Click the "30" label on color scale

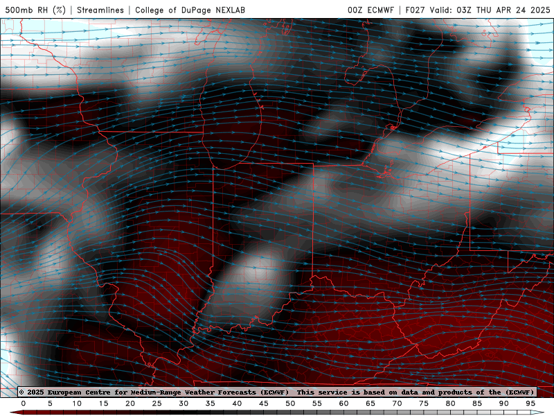coord(184,404)
